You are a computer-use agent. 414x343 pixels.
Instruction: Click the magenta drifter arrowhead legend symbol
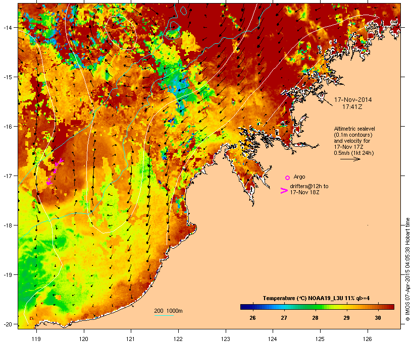(284, 191)
